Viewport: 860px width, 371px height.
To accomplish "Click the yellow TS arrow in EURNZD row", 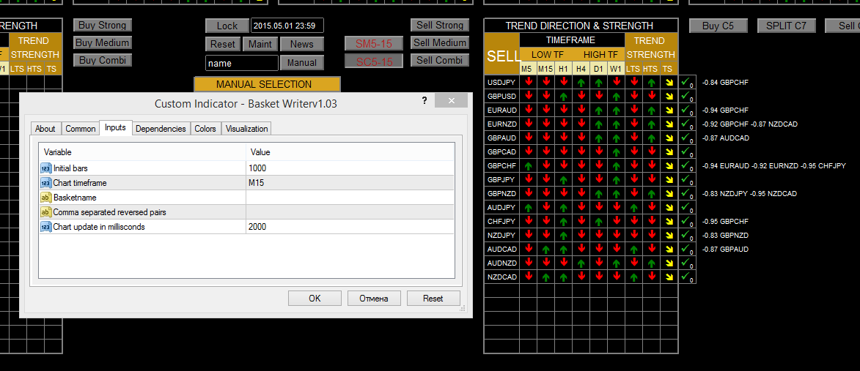I will point(669,124).
